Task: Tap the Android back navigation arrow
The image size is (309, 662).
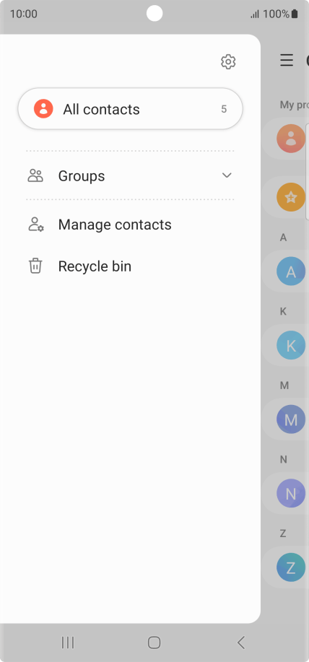Action: tap(241, 643)
